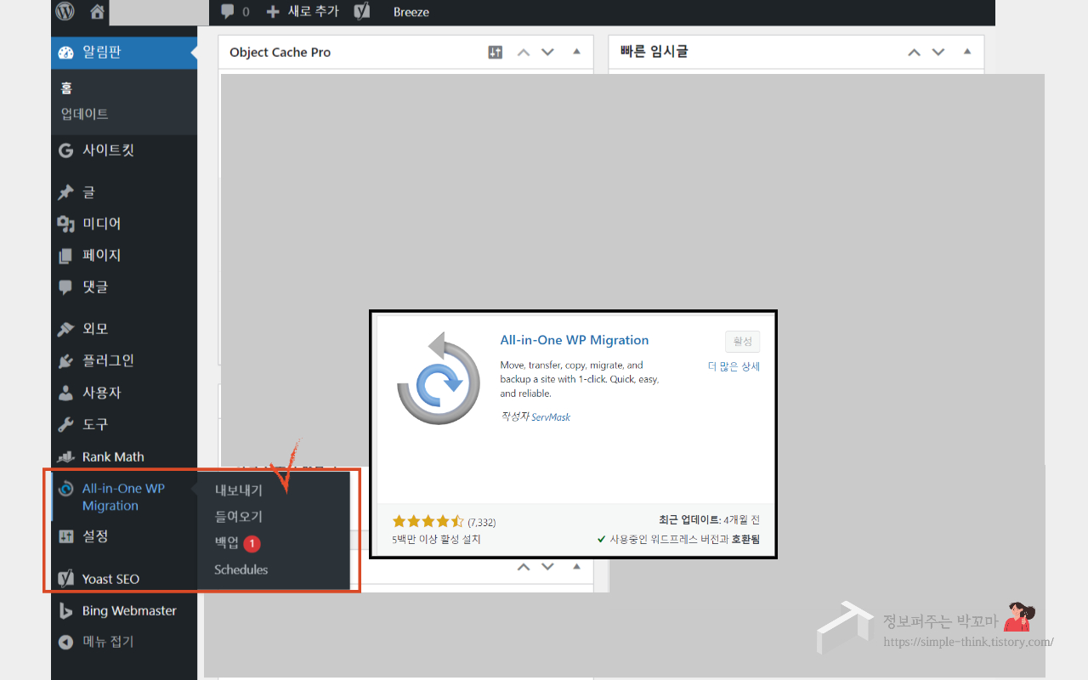Viewport: 1088px width, 680px height.
Task: Click the 도구 wrench icon
Action: [66, 424]
